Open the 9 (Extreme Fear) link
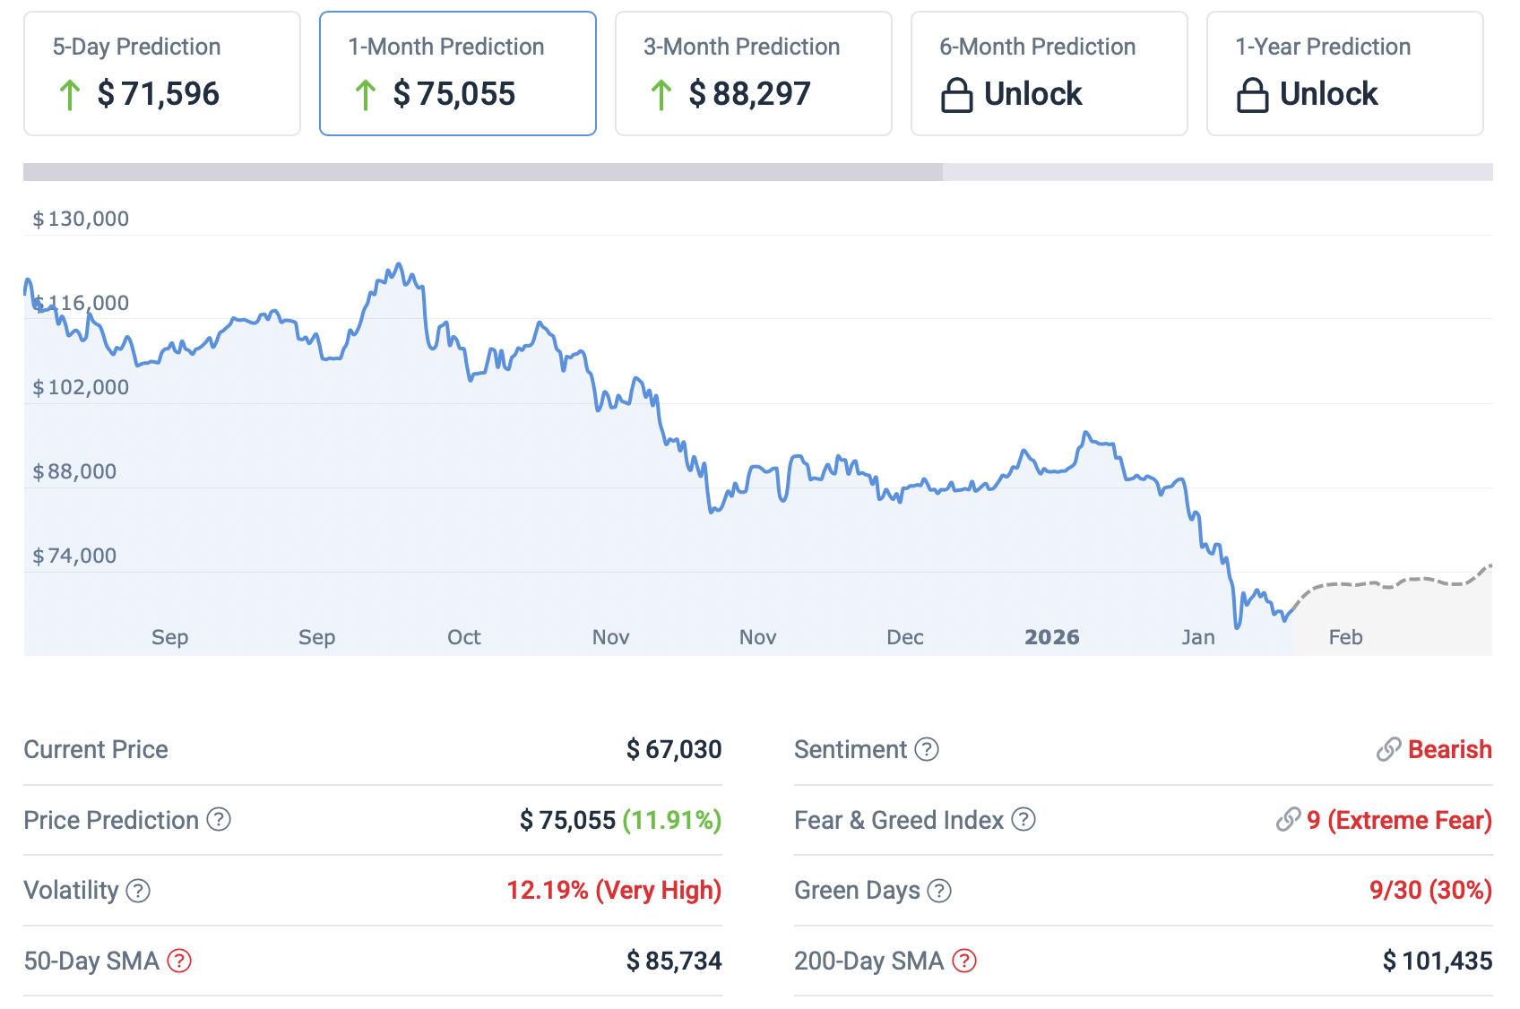 (1399, 819)
